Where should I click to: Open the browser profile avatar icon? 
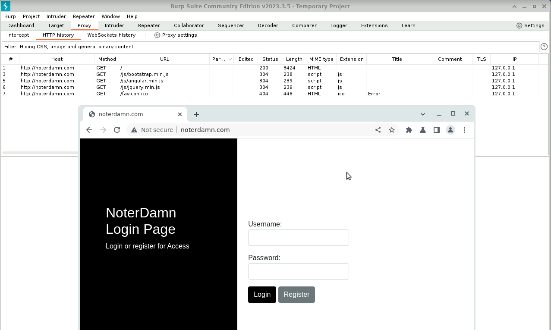[x=450, y=130]
